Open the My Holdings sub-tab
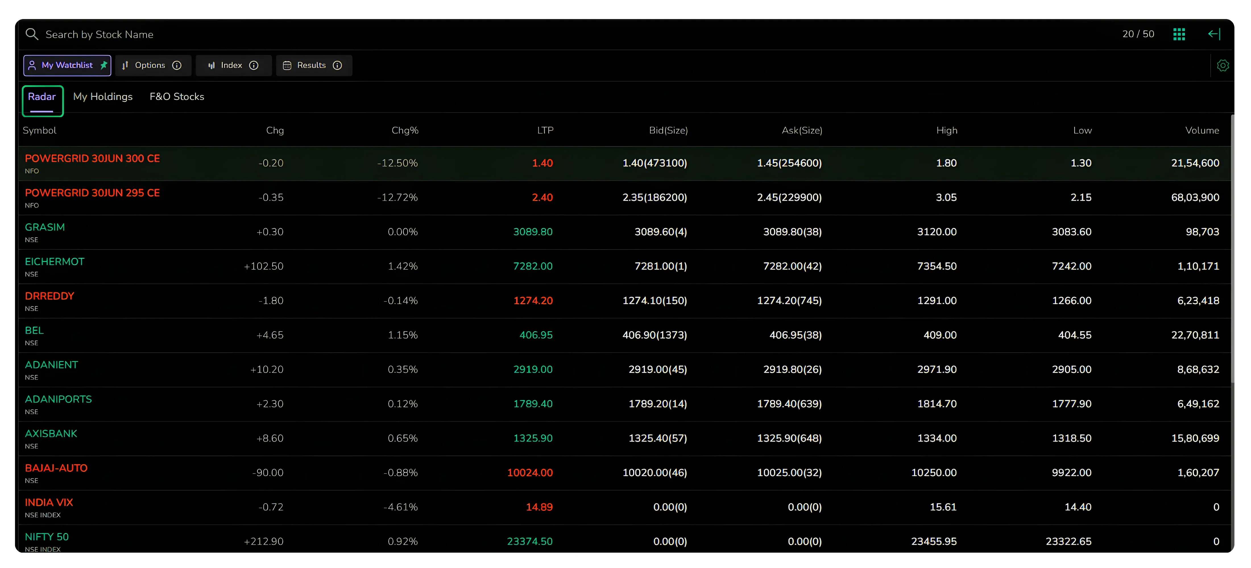 pos(103,97)
